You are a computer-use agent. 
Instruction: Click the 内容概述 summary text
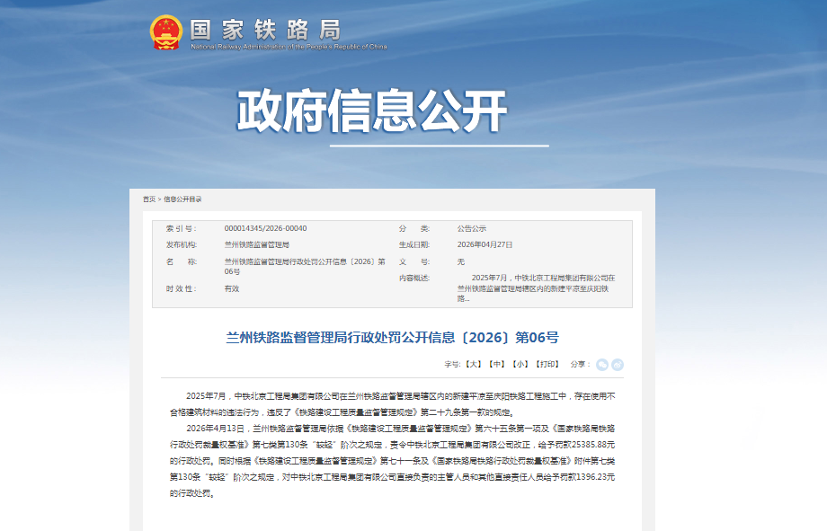536,288
